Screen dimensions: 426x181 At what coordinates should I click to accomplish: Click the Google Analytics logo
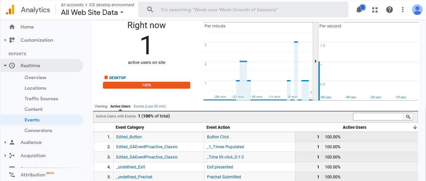point(10,10)
